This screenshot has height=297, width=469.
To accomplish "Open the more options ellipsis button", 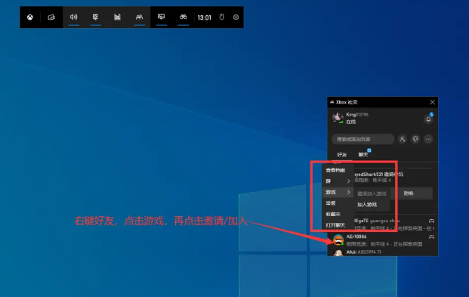I will [429, 139].
